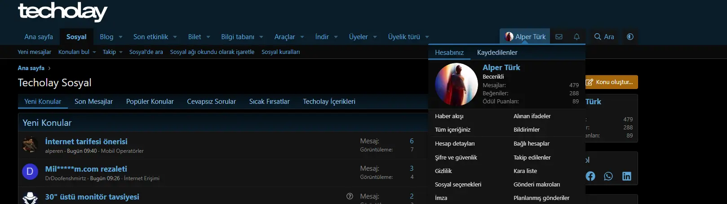Select Sosyal in main navigation
The image size is (727, 204).
tap(76, 37)
